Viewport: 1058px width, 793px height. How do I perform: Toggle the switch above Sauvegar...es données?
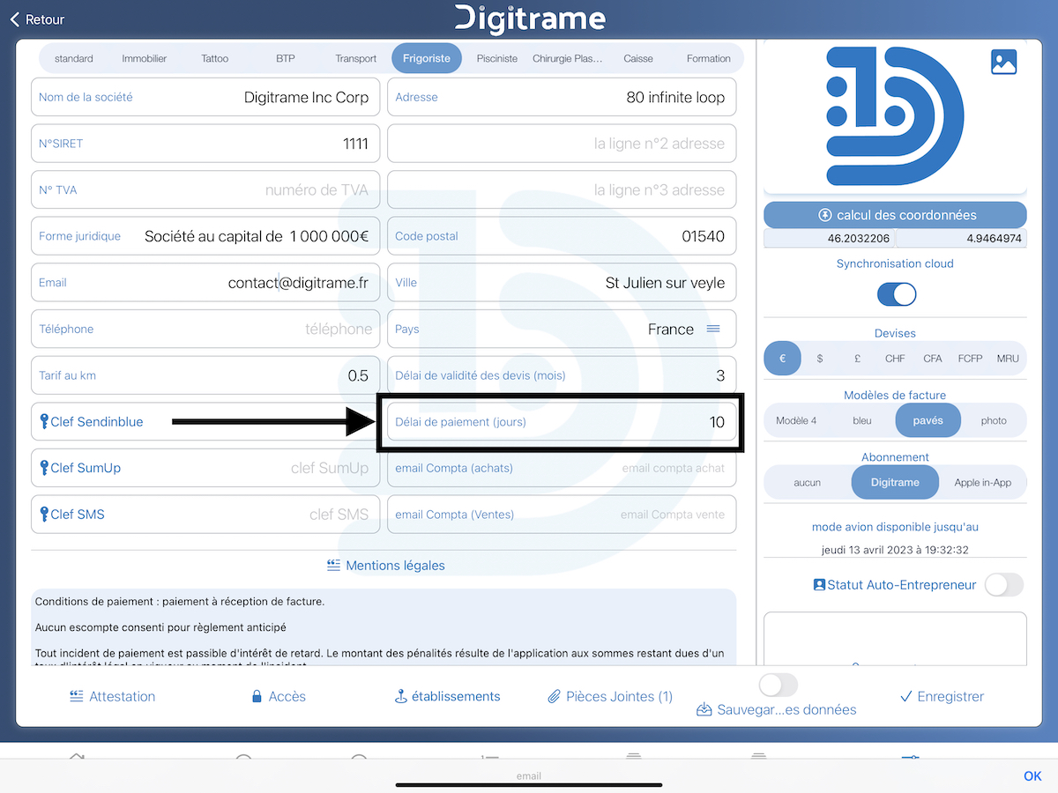click(778, 685)
